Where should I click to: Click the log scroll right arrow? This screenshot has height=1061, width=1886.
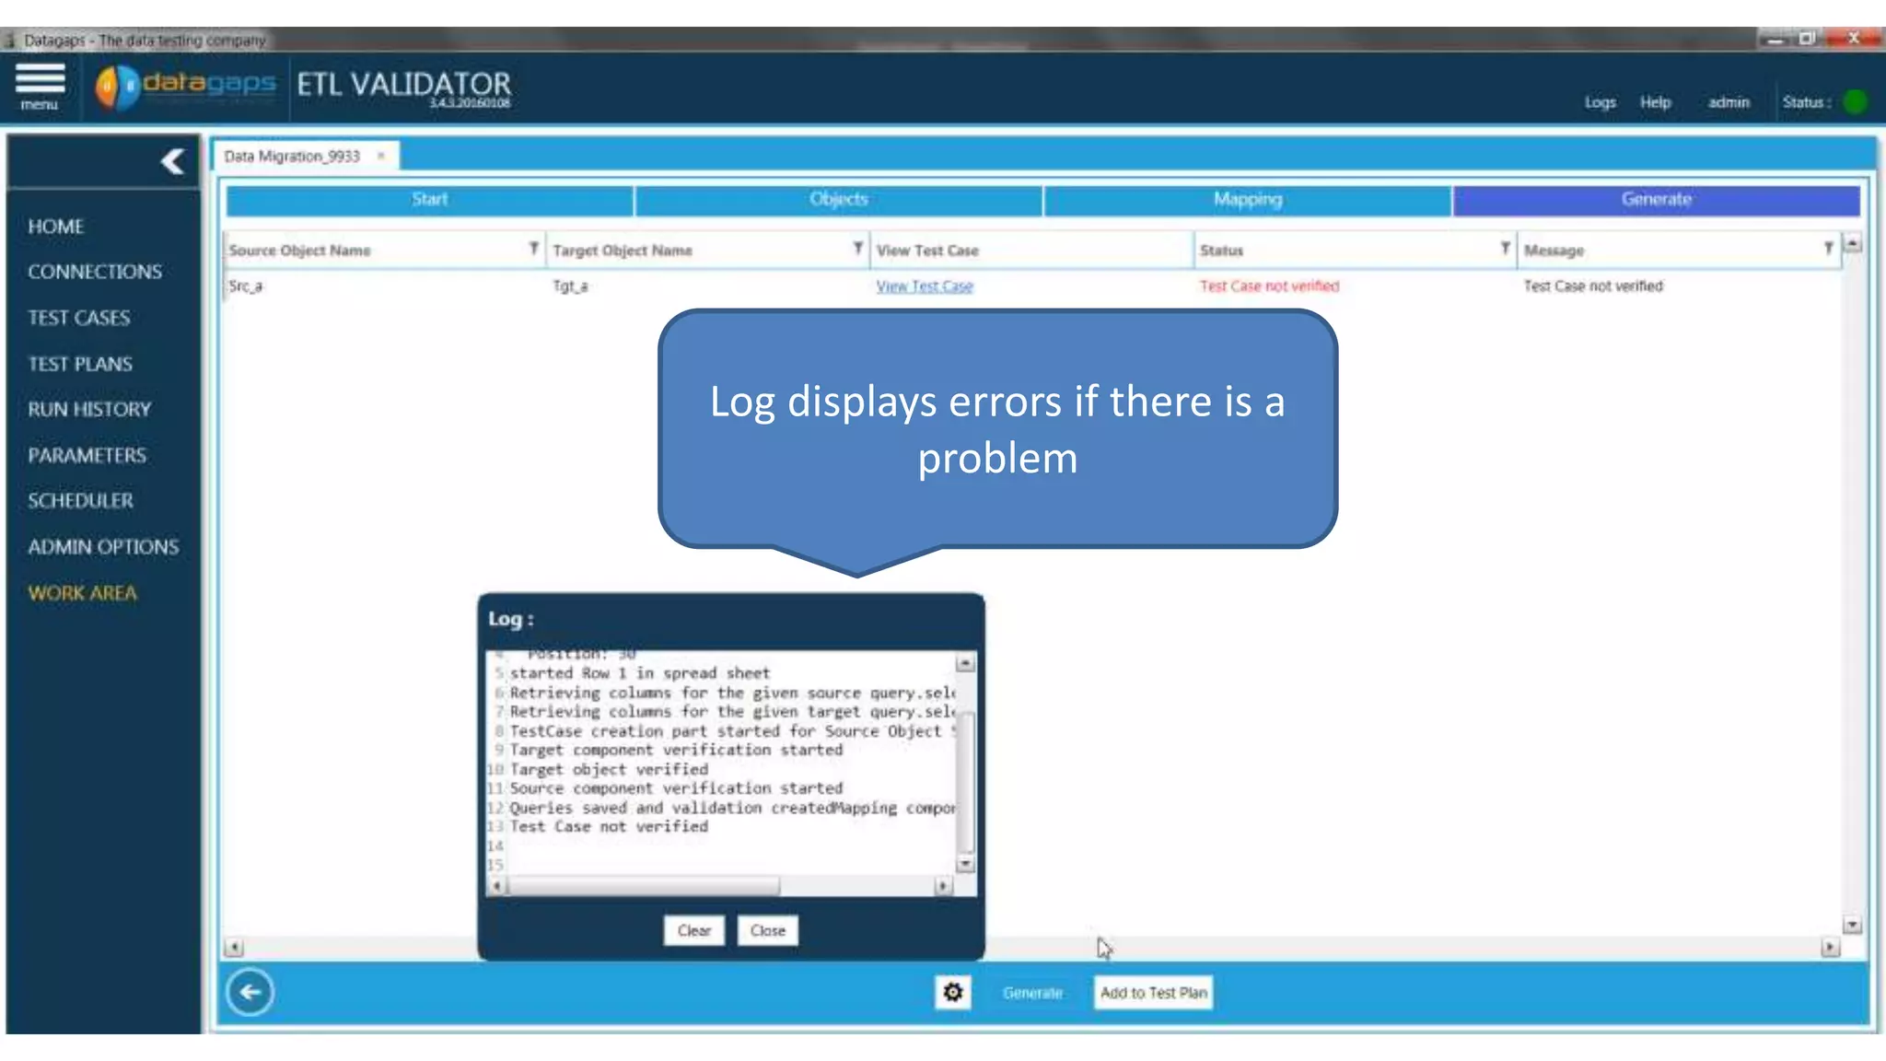tap(943, 886)
